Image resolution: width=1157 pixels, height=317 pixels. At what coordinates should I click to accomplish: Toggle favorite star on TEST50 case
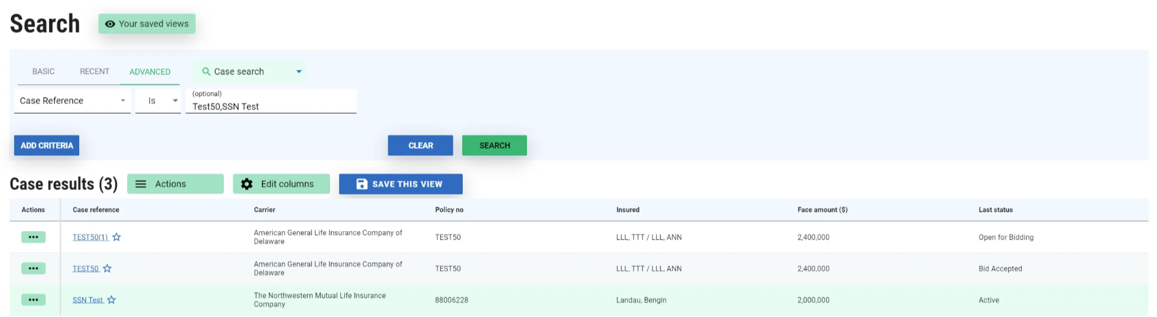tap(107, 268)
